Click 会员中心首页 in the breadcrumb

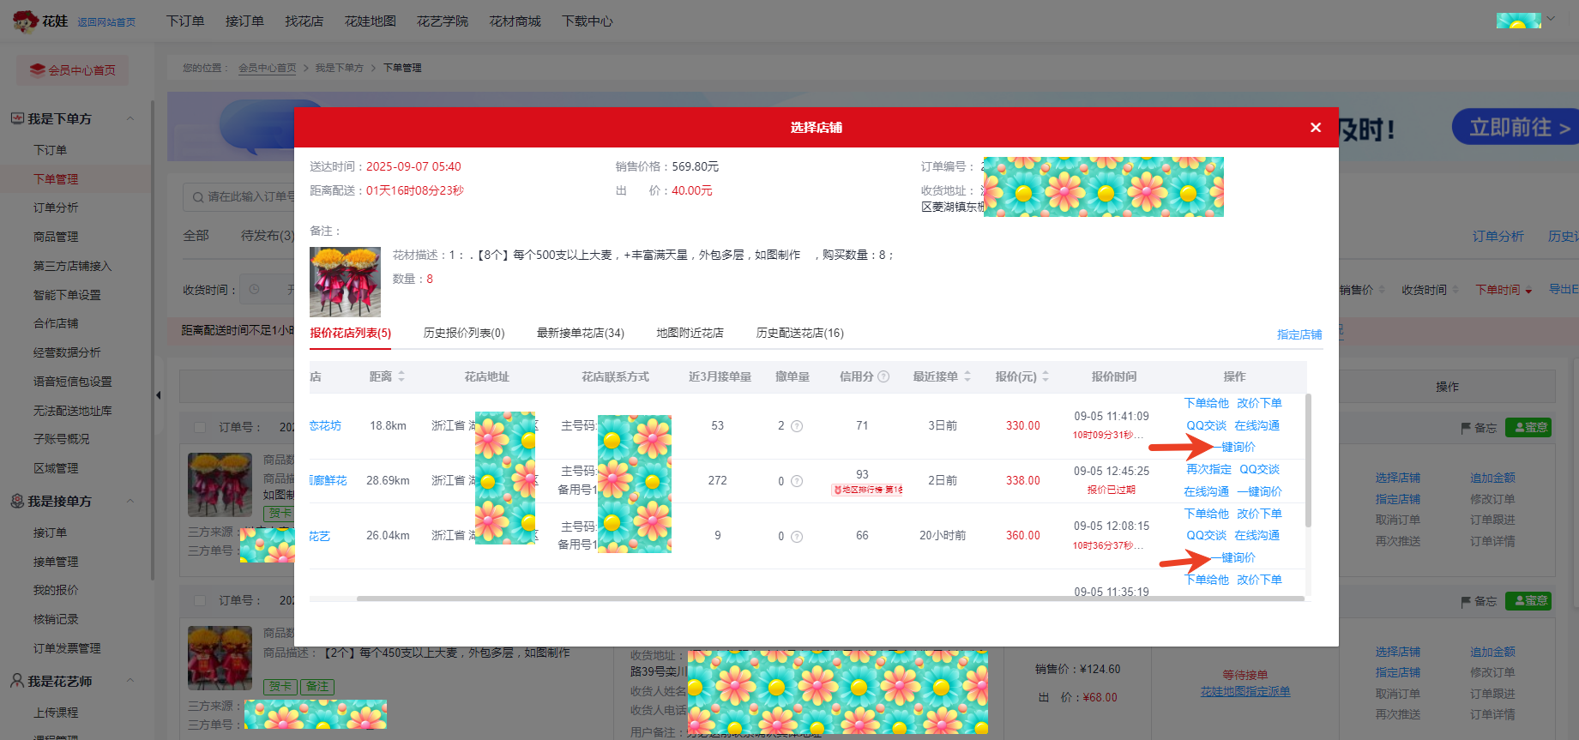pyautogui.click(x=268, y=68)
